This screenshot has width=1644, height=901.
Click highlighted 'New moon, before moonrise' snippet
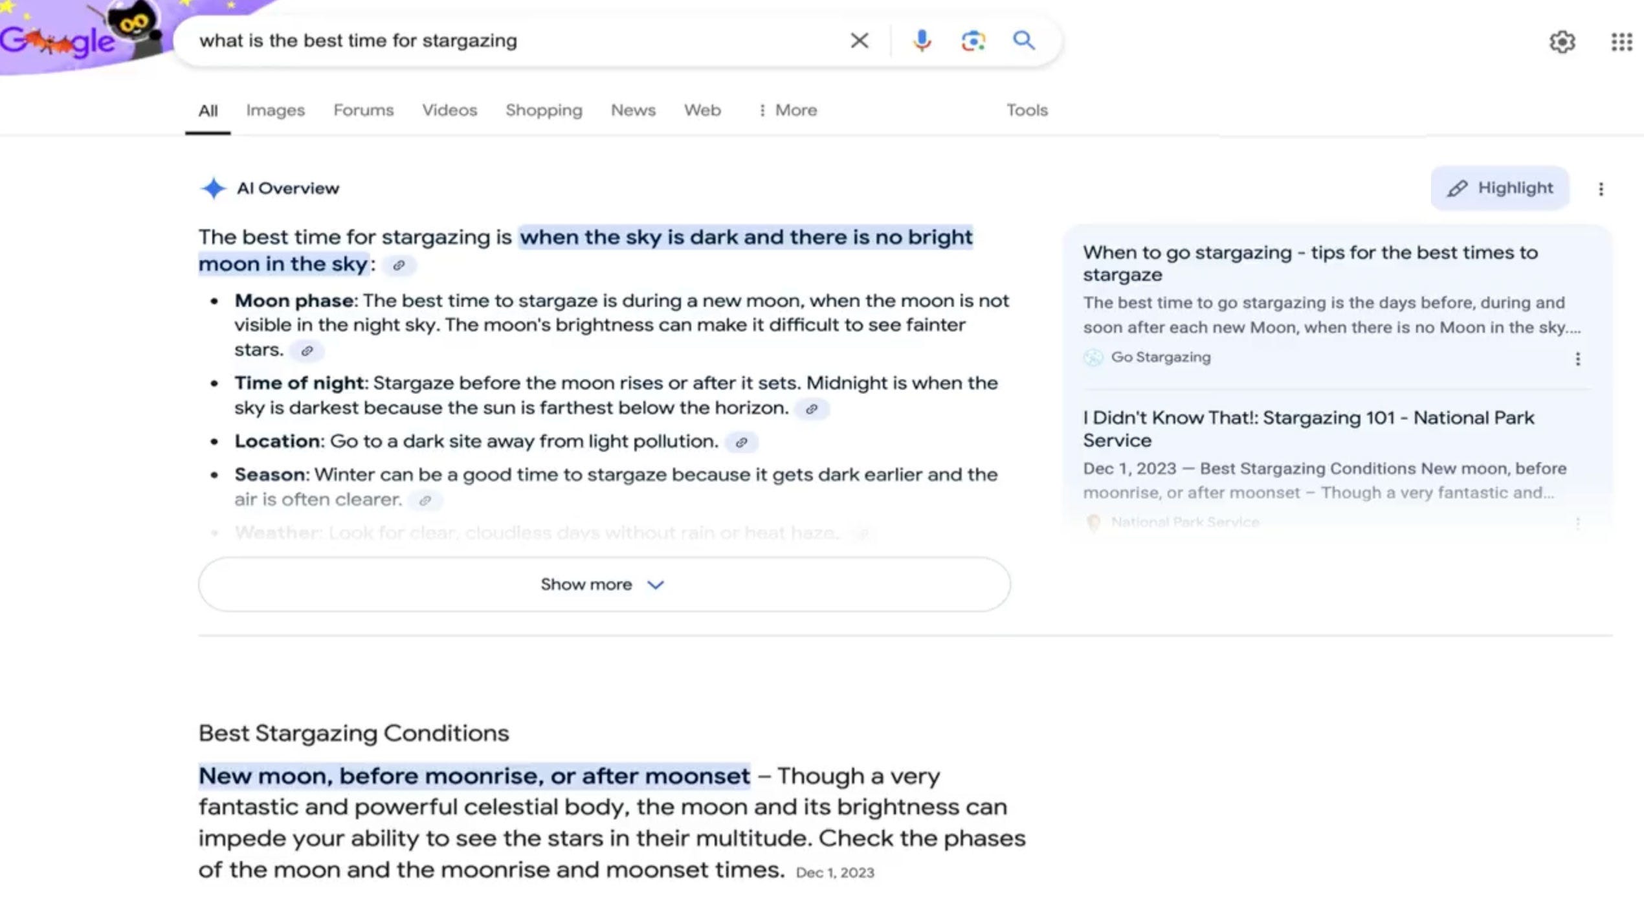(x=474, y=776)
